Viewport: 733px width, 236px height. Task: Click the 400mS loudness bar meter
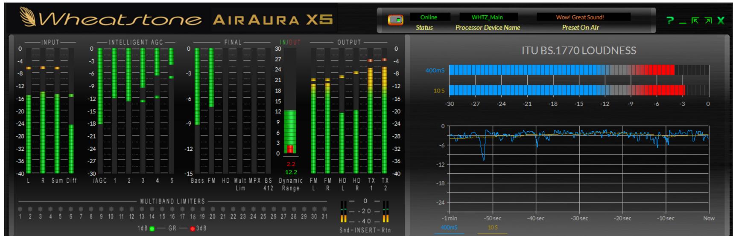click(x=578, y=70)
